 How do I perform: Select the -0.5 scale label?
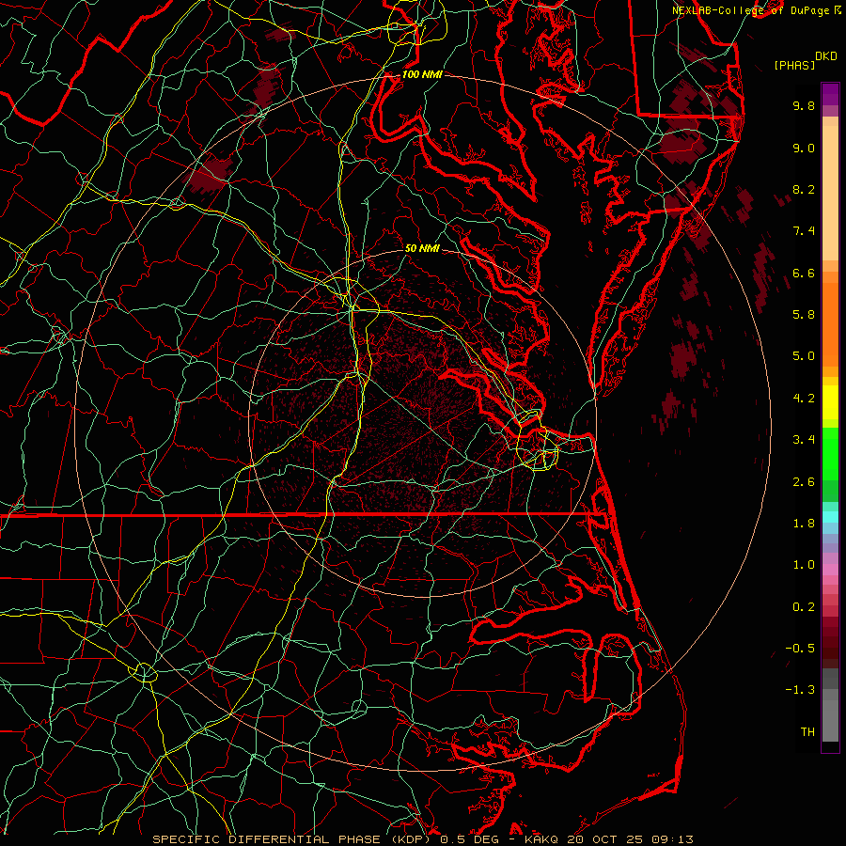[x=800, y=649]
